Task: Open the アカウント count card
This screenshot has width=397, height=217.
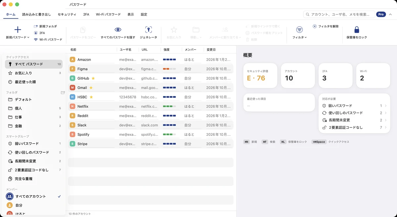Action: point(298,76)
